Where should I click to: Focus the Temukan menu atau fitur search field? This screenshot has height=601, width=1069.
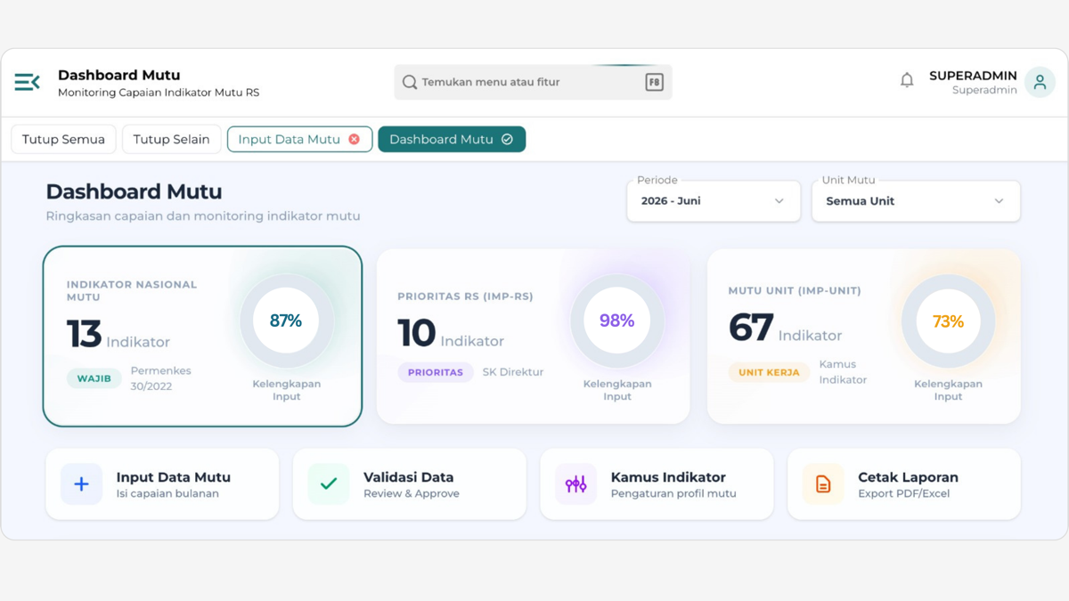(533, 82)
